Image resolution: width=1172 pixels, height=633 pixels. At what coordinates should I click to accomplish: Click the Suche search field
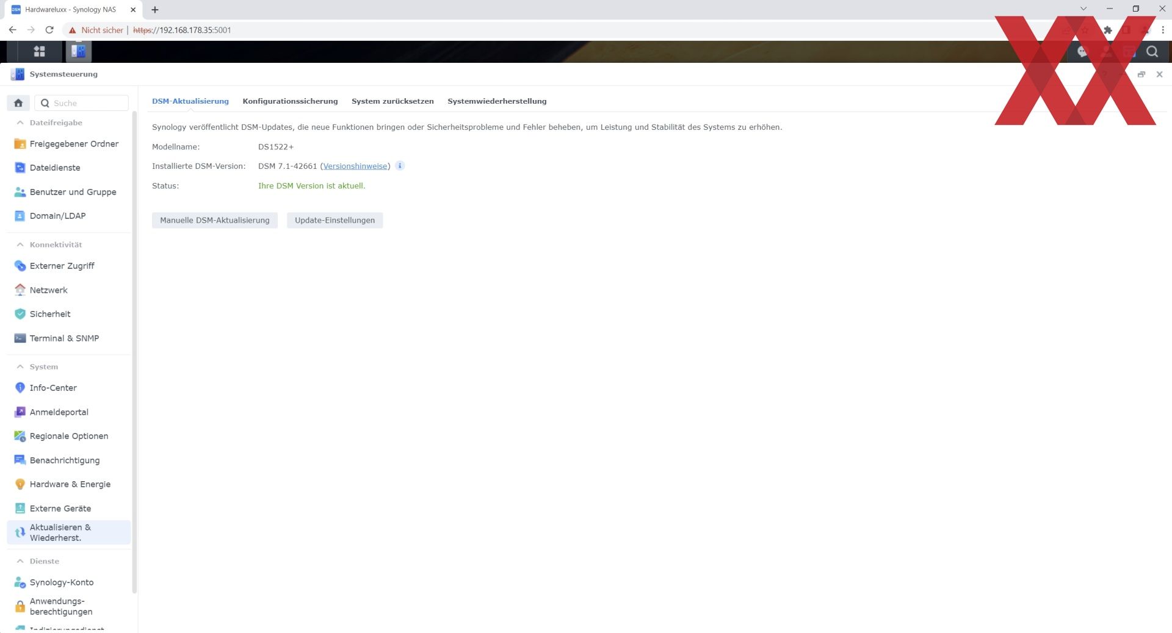tap(82, 103)
